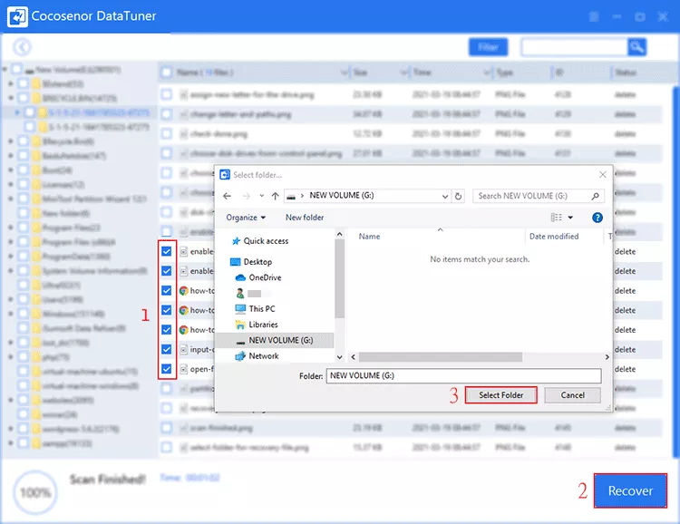Uncheck the input- file checkbox

(167, 349)
